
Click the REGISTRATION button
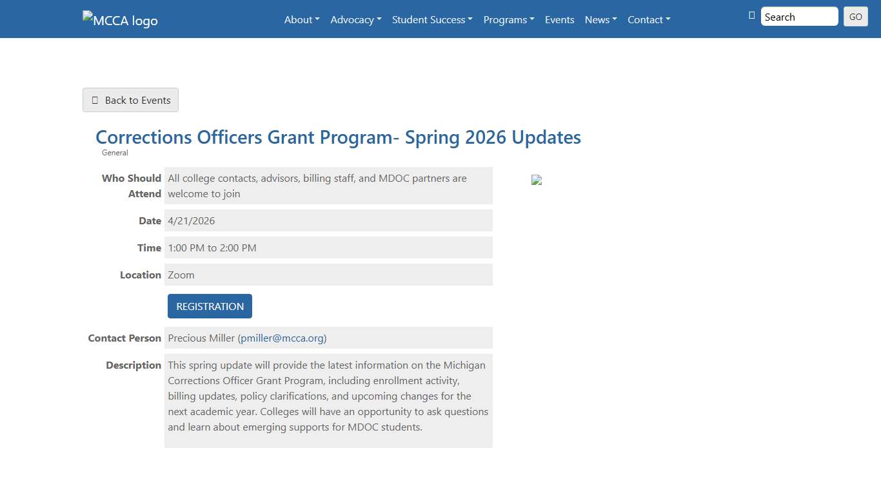[x=210, y=306]
